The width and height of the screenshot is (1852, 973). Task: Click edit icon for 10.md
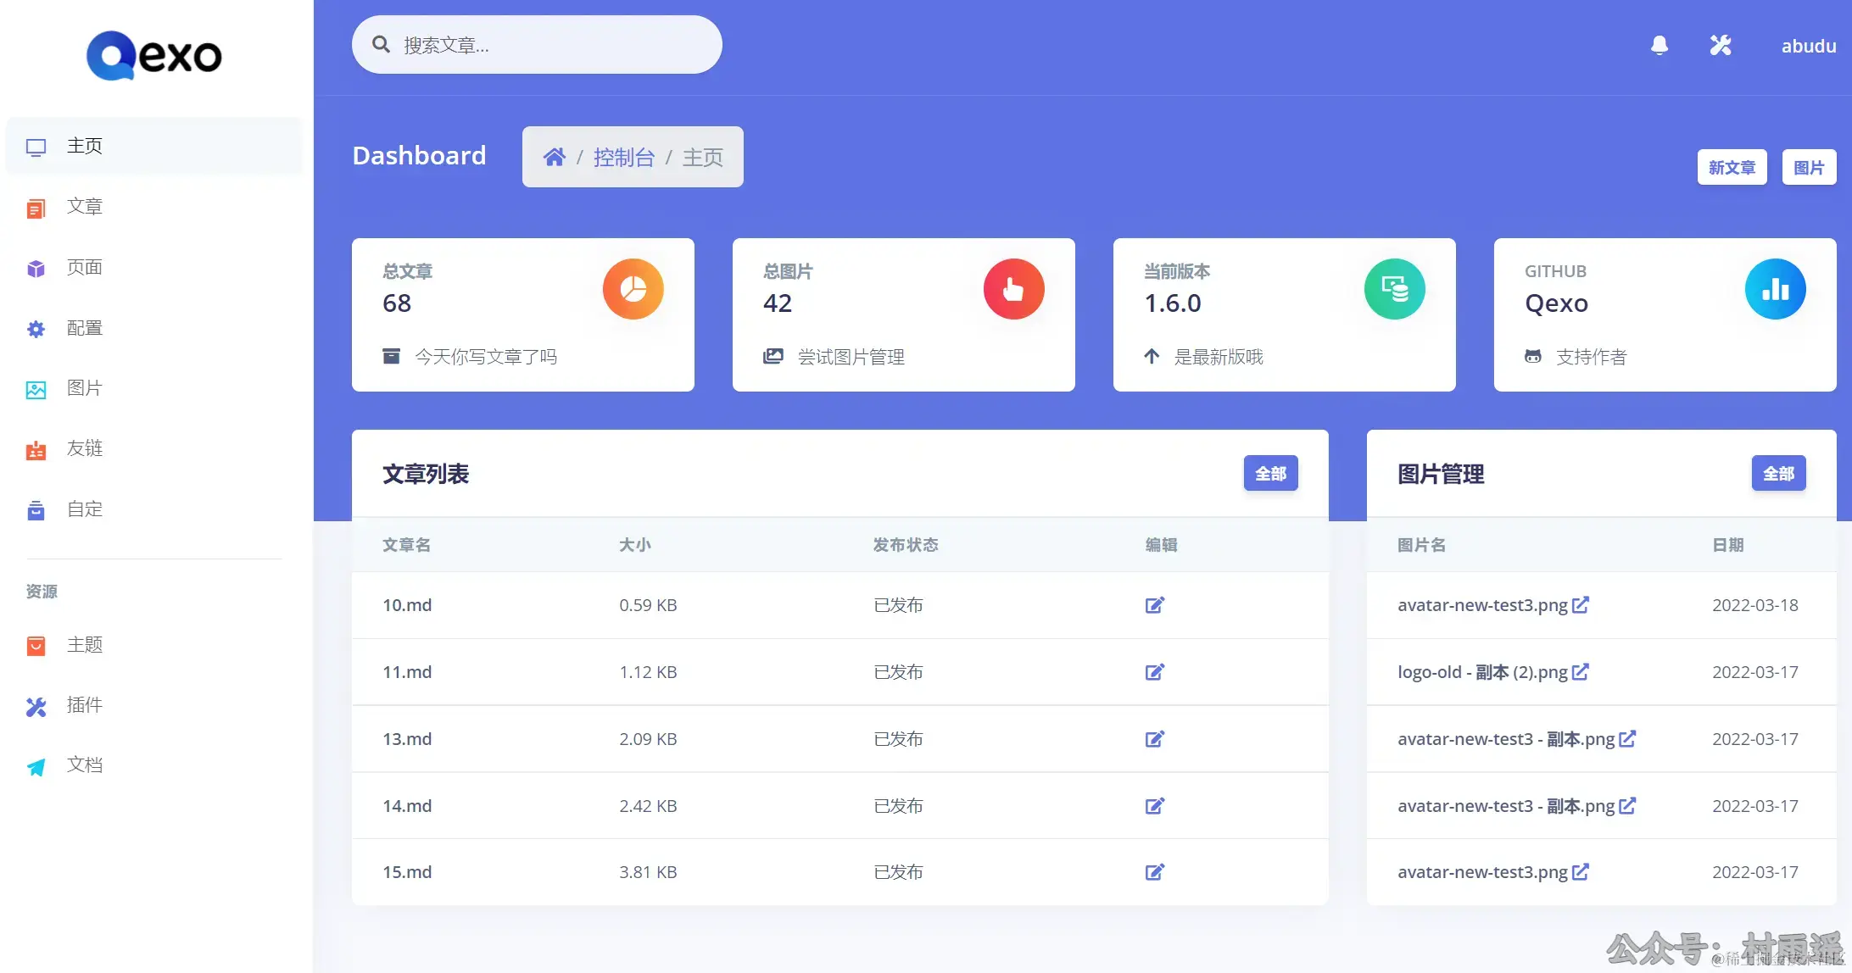[x=1154, y=605]
